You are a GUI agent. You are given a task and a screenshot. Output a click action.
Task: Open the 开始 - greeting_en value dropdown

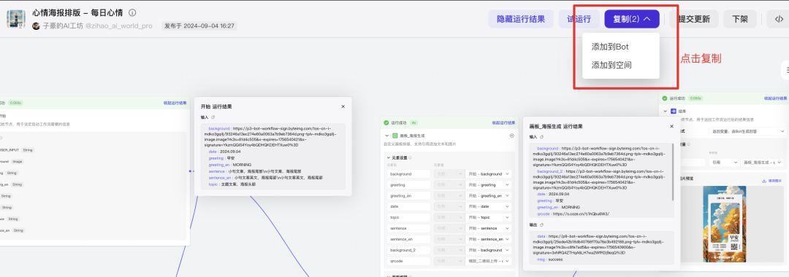click(489, 195)
